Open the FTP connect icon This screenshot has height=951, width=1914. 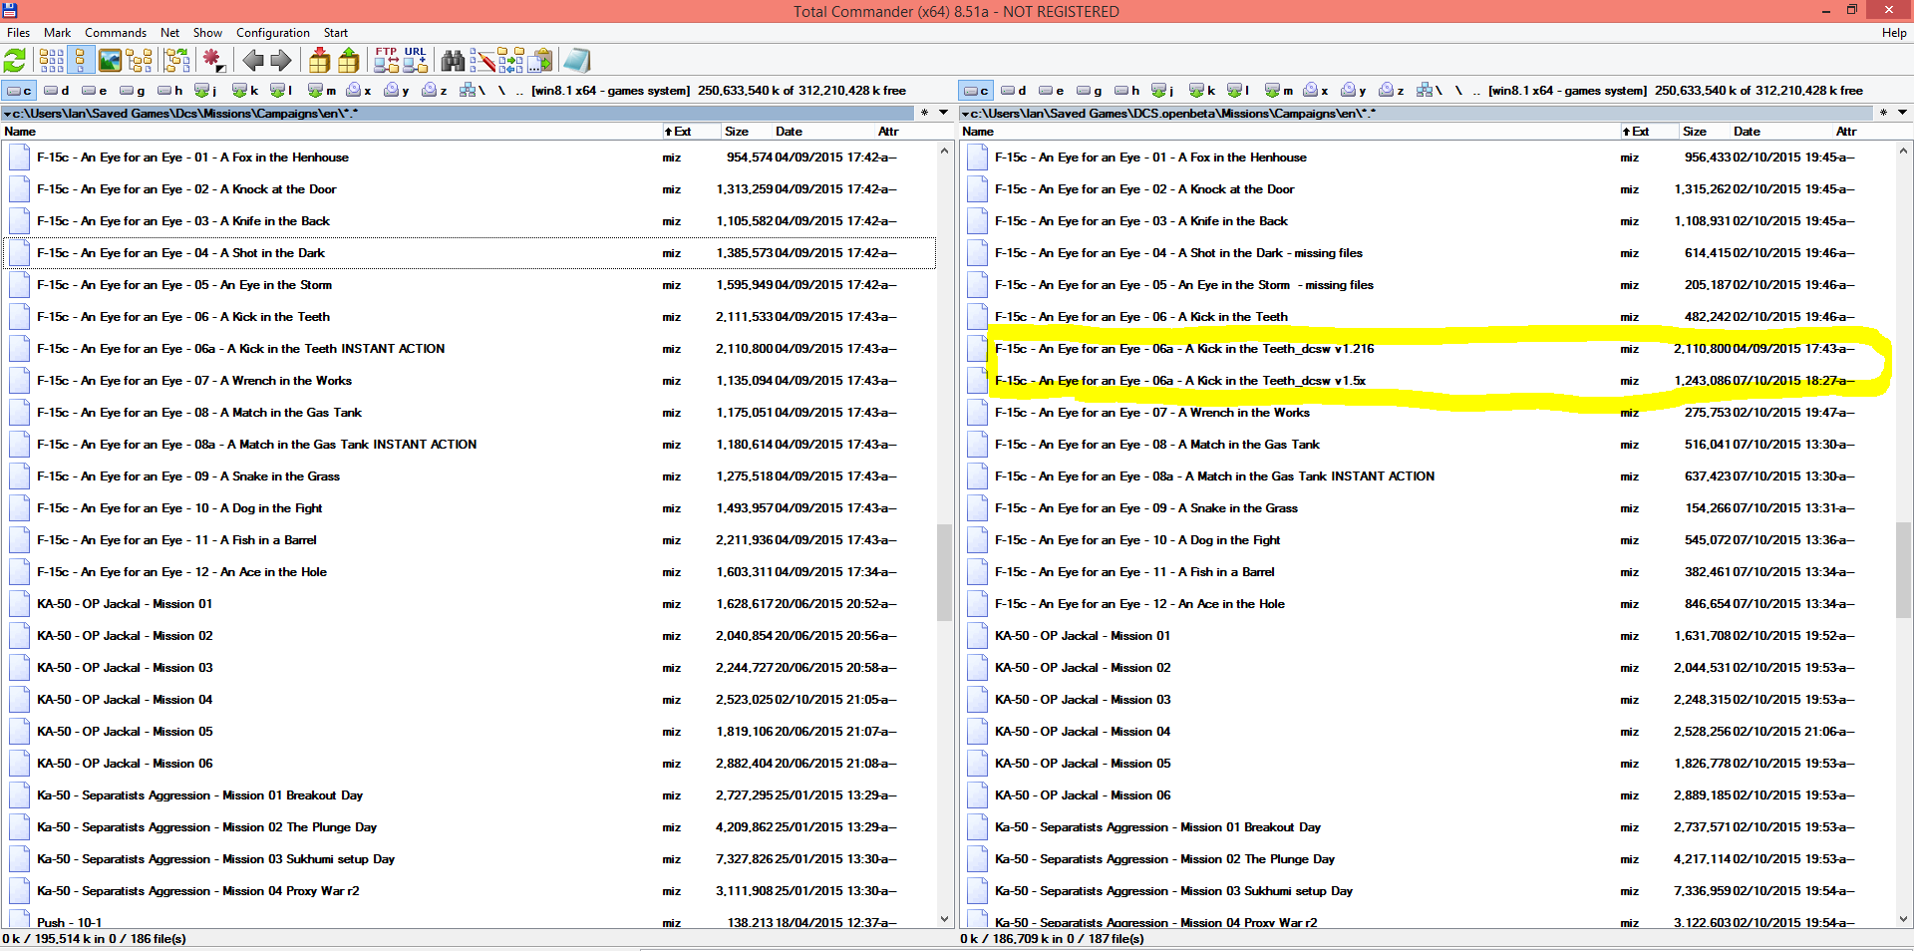coord(386,61)
